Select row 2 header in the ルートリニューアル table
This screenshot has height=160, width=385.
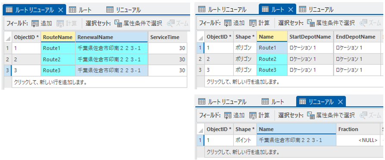(7, 59)
